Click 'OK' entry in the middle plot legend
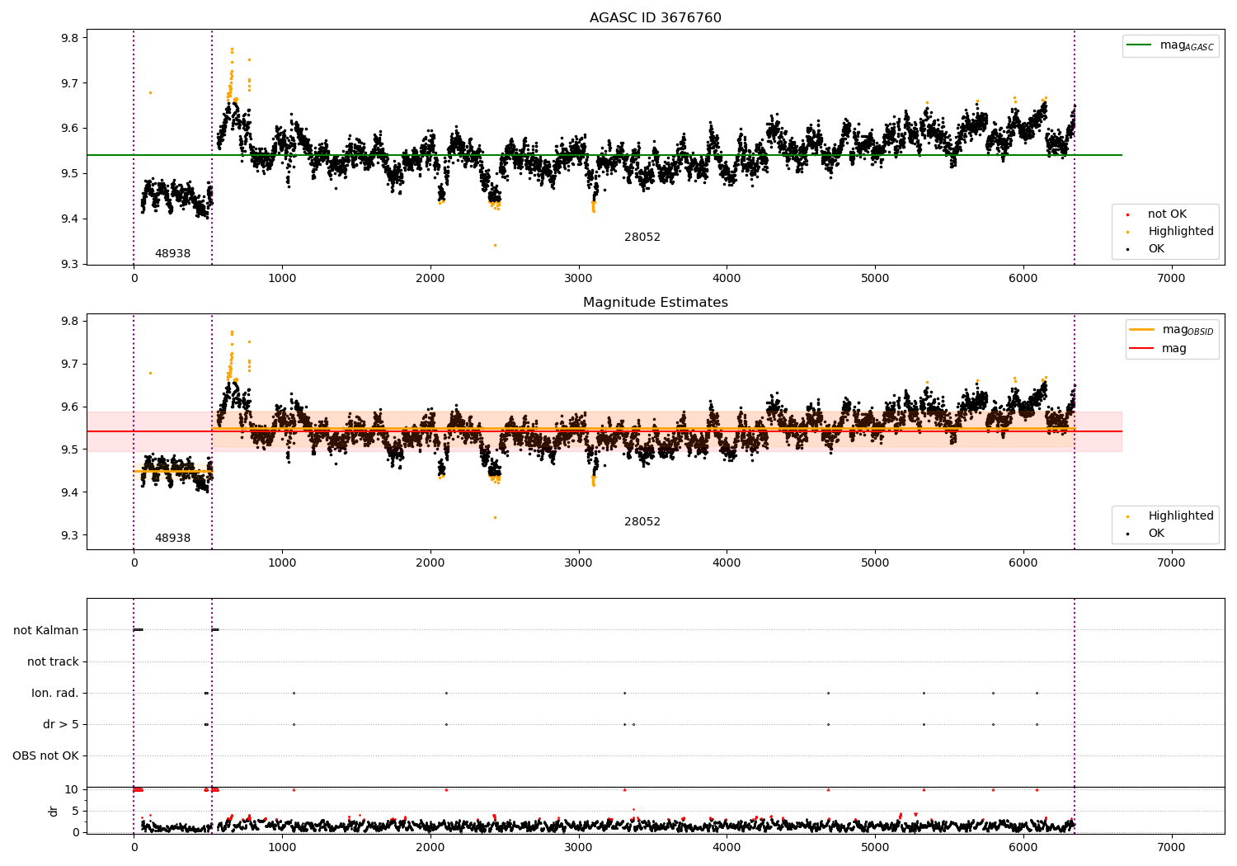This screenshot has width=1237, height=866. coord(1156,534)
